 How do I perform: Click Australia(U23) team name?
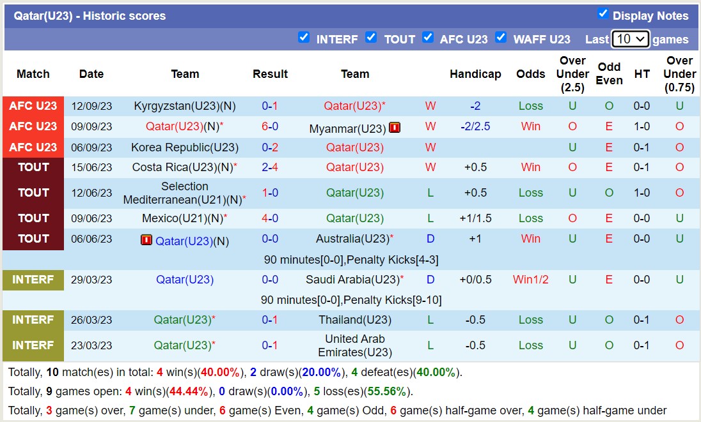[352, 239]
